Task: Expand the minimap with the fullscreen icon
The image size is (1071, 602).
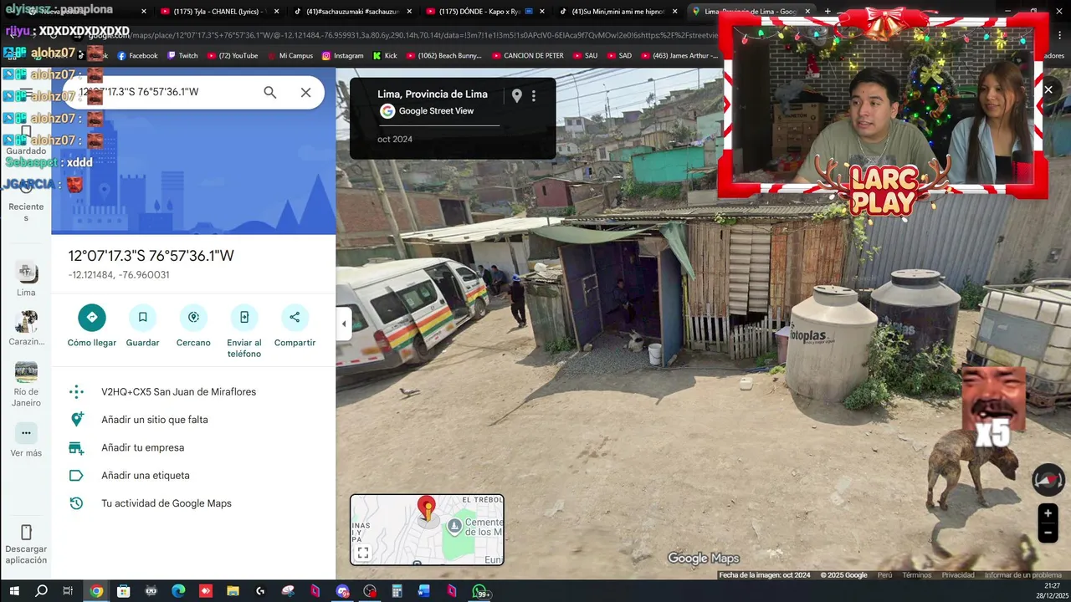Action: [x=363, y=553]
